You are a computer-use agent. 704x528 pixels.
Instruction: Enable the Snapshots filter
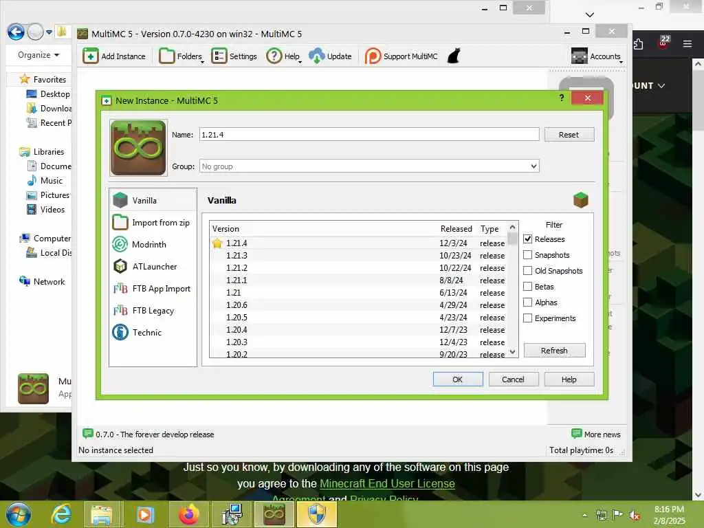tap(528, 254)
